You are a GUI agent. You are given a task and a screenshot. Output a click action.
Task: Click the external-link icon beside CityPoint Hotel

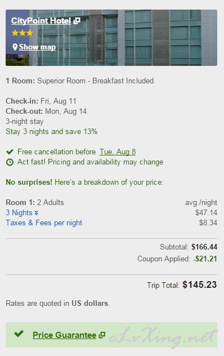click(x=77, y=21)
